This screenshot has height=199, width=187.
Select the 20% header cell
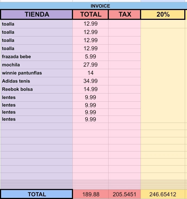pos(163,14)
